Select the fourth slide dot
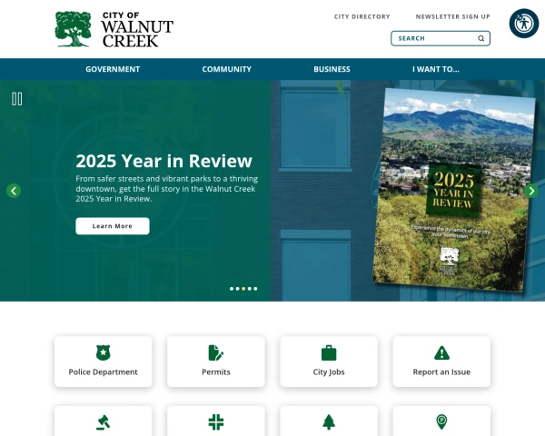Image resolution: width=545 pixels, height=436 pixels. (x=250, y=289)
